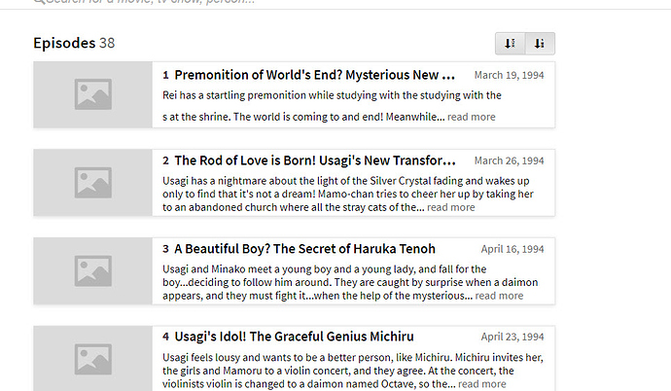Click episode 3 summary about Usagi and Minako

pyautogui.click(x=350, y=282)
